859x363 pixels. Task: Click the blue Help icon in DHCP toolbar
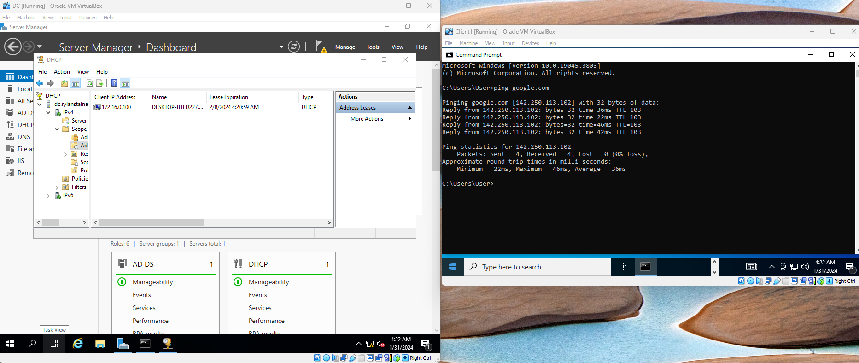click(x=114, y=83)
